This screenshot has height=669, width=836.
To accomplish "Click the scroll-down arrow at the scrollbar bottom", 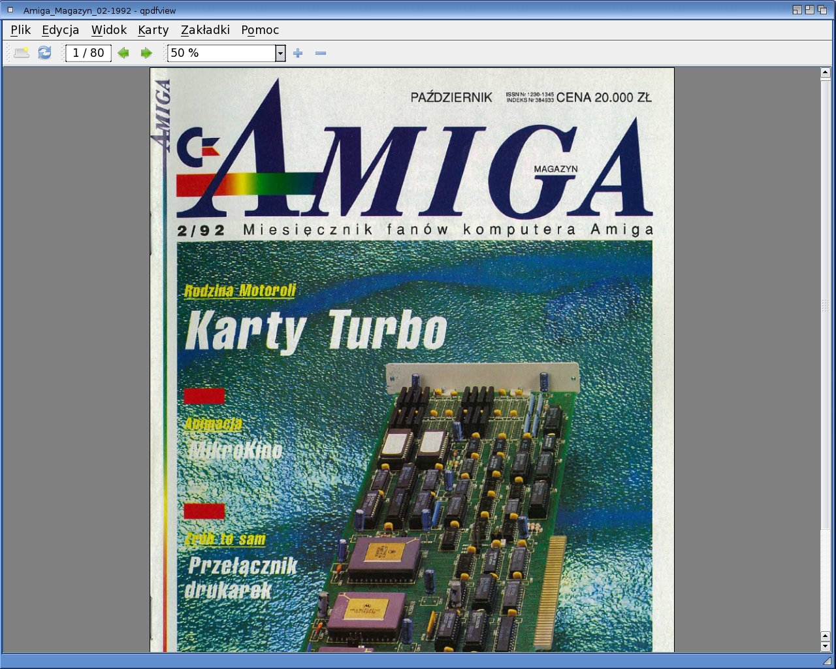I will click(x=826, y=646).
